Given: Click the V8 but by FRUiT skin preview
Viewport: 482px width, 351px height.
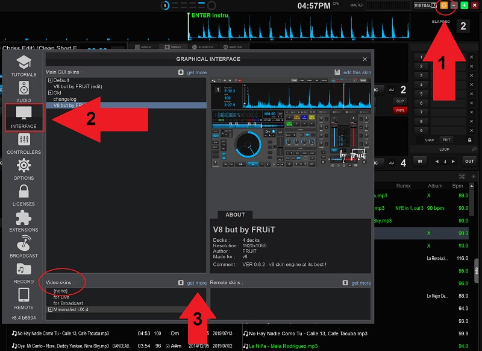Looking at the screenshot, I should tap(291, 123).
